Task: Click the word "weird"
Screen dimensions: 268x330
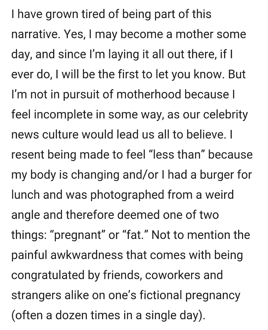Action: click(x=219, y=195)
